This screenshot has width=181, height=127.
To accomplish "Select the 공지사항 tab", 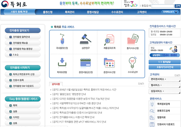I will [x=56, y=84].
